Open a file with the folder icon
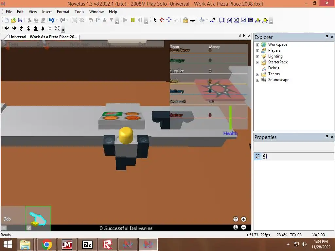This screenshot has width=335, height=251. tap(13, 20)
